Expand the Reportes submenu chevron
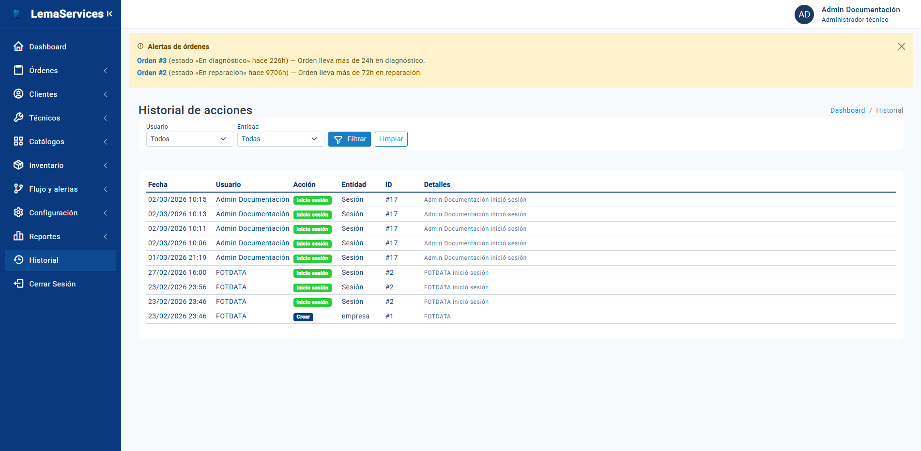Screen dimensions: 921x451 [x=106, y=237]
